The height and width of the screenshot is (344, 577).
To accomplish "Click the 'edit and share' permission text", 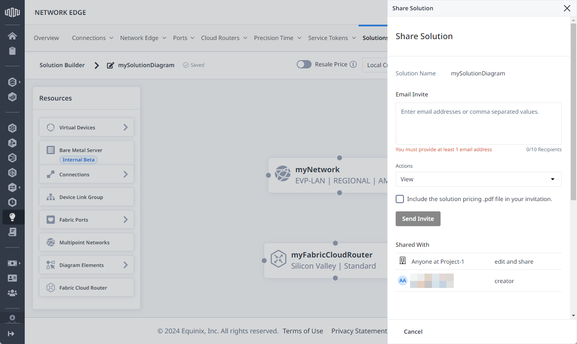I will (x=514, y=262).
